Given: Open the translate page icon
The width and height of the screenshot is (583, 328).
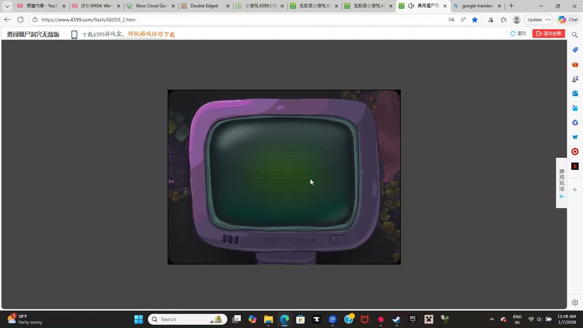Looking at the screenshot, I should 451,20.
